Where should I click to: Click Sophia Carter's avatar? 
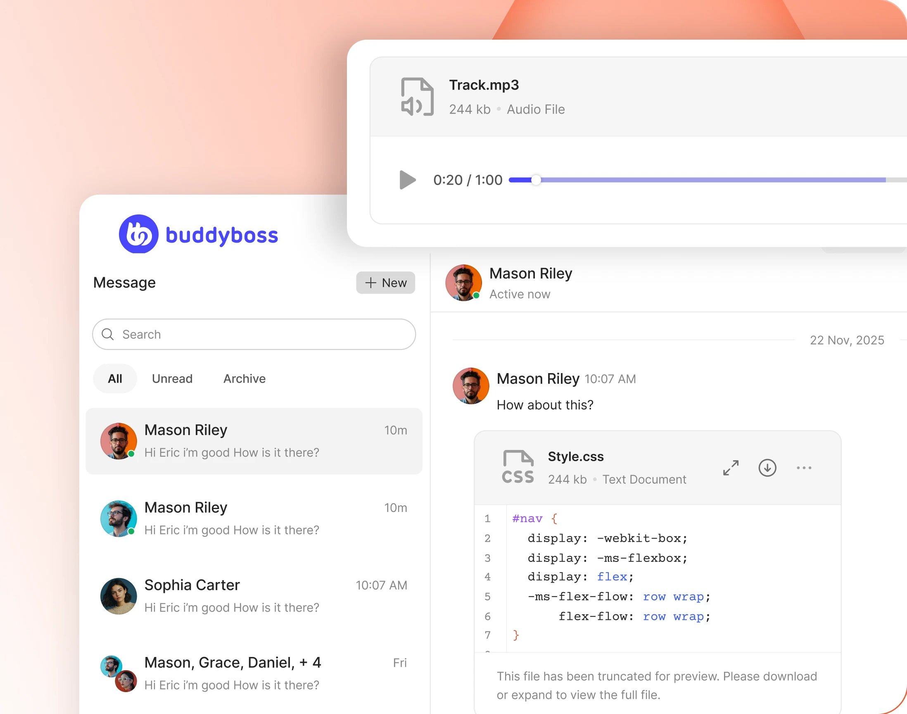[x=119, y=596]
